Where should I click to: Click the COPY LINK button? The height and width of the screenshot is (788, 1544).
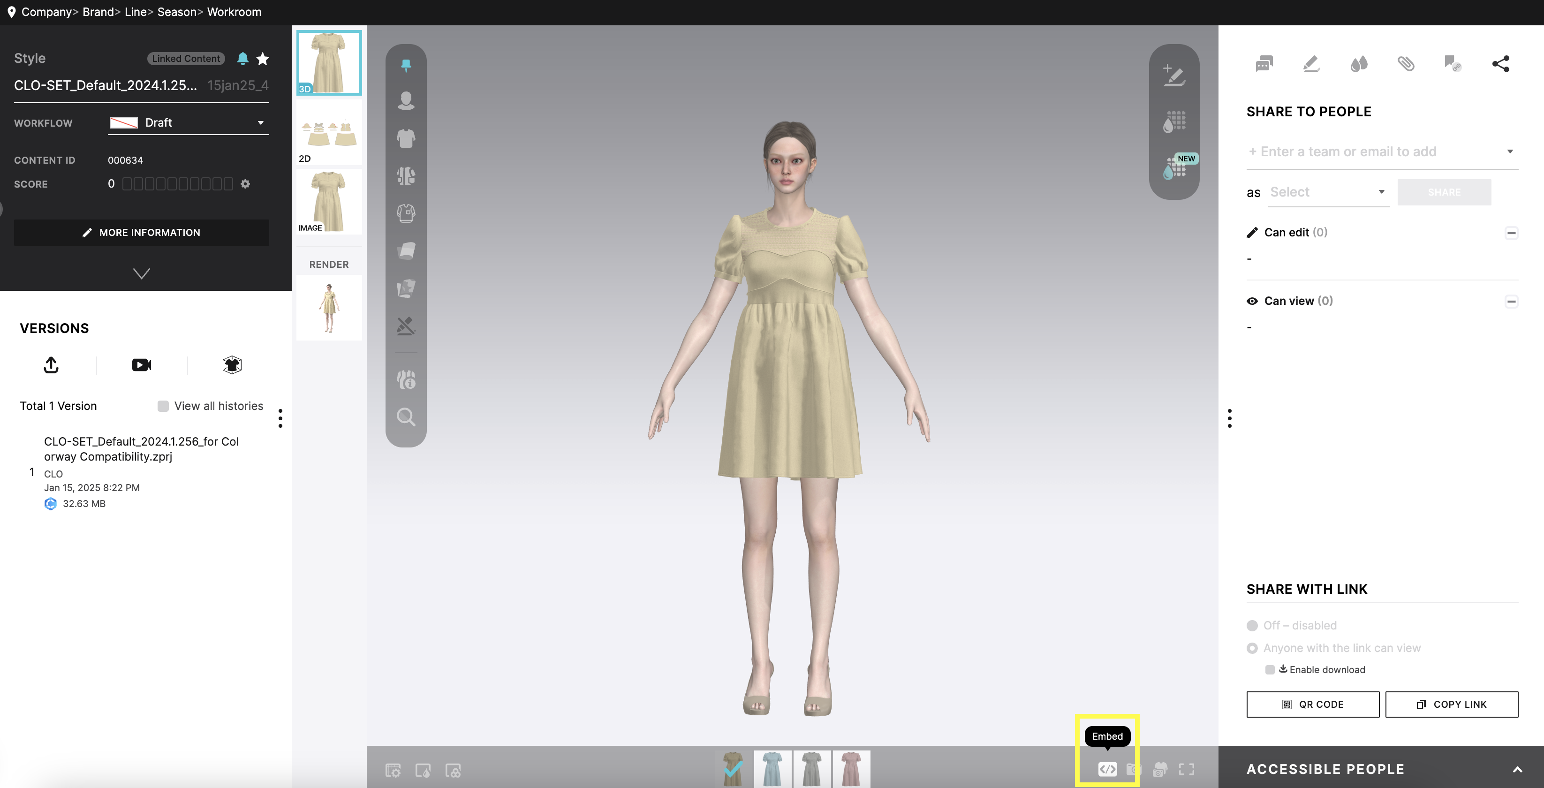[1452, 704]
